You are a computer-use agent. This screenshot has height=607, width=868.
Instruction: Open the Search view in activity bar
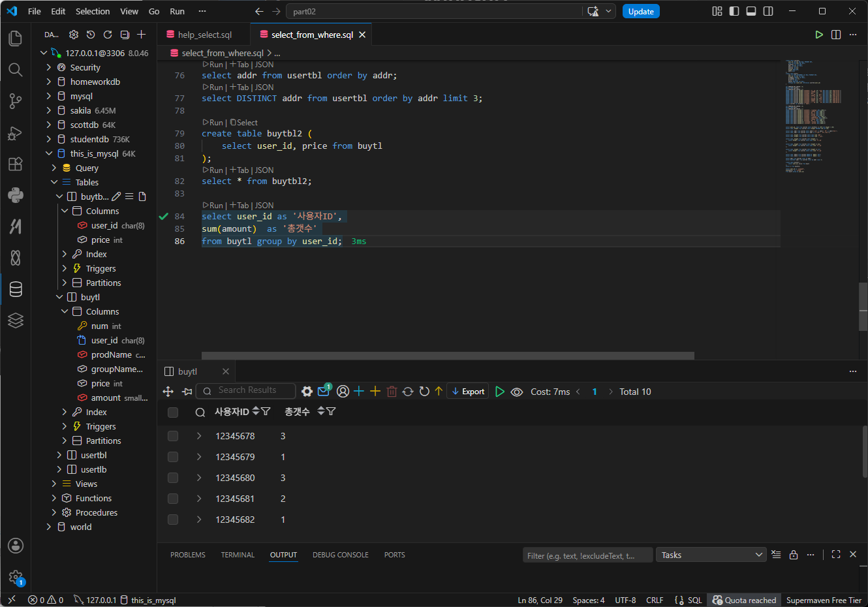pos(16,69)
